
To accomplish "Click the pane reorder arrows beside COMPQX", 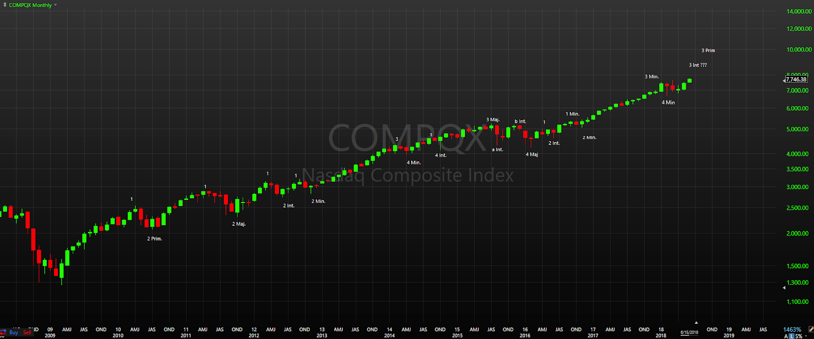I will (x=4, y=5).
